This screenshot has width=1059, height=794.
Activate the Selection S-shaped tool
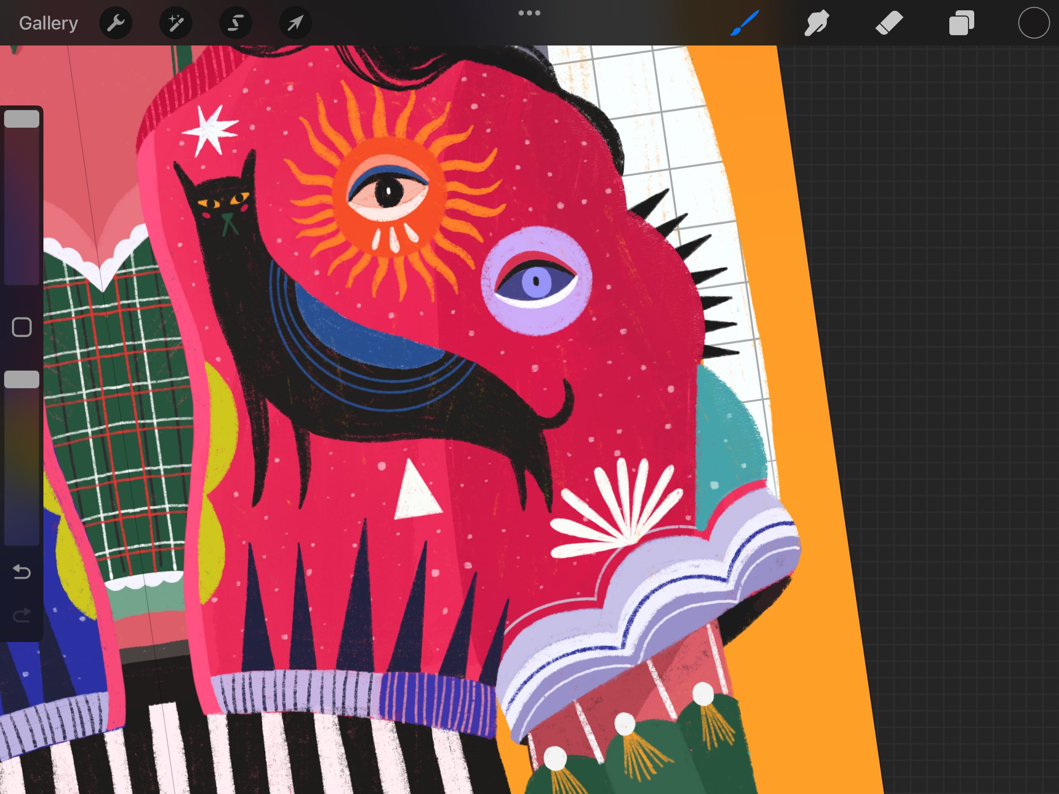[x=236, y=23]
